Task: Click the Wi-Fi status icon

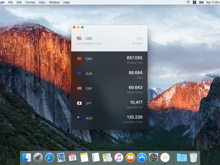Action: click(x=188, y=2)
